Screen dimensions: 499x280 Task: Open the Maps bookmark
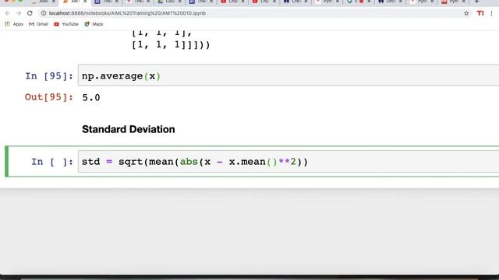point(94,24)
